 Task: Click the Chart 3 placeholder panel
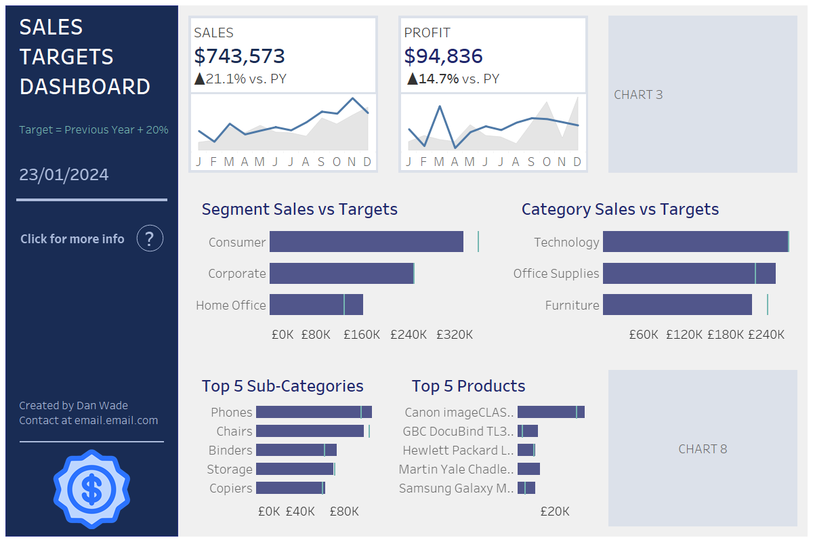[x=703, y=94]
